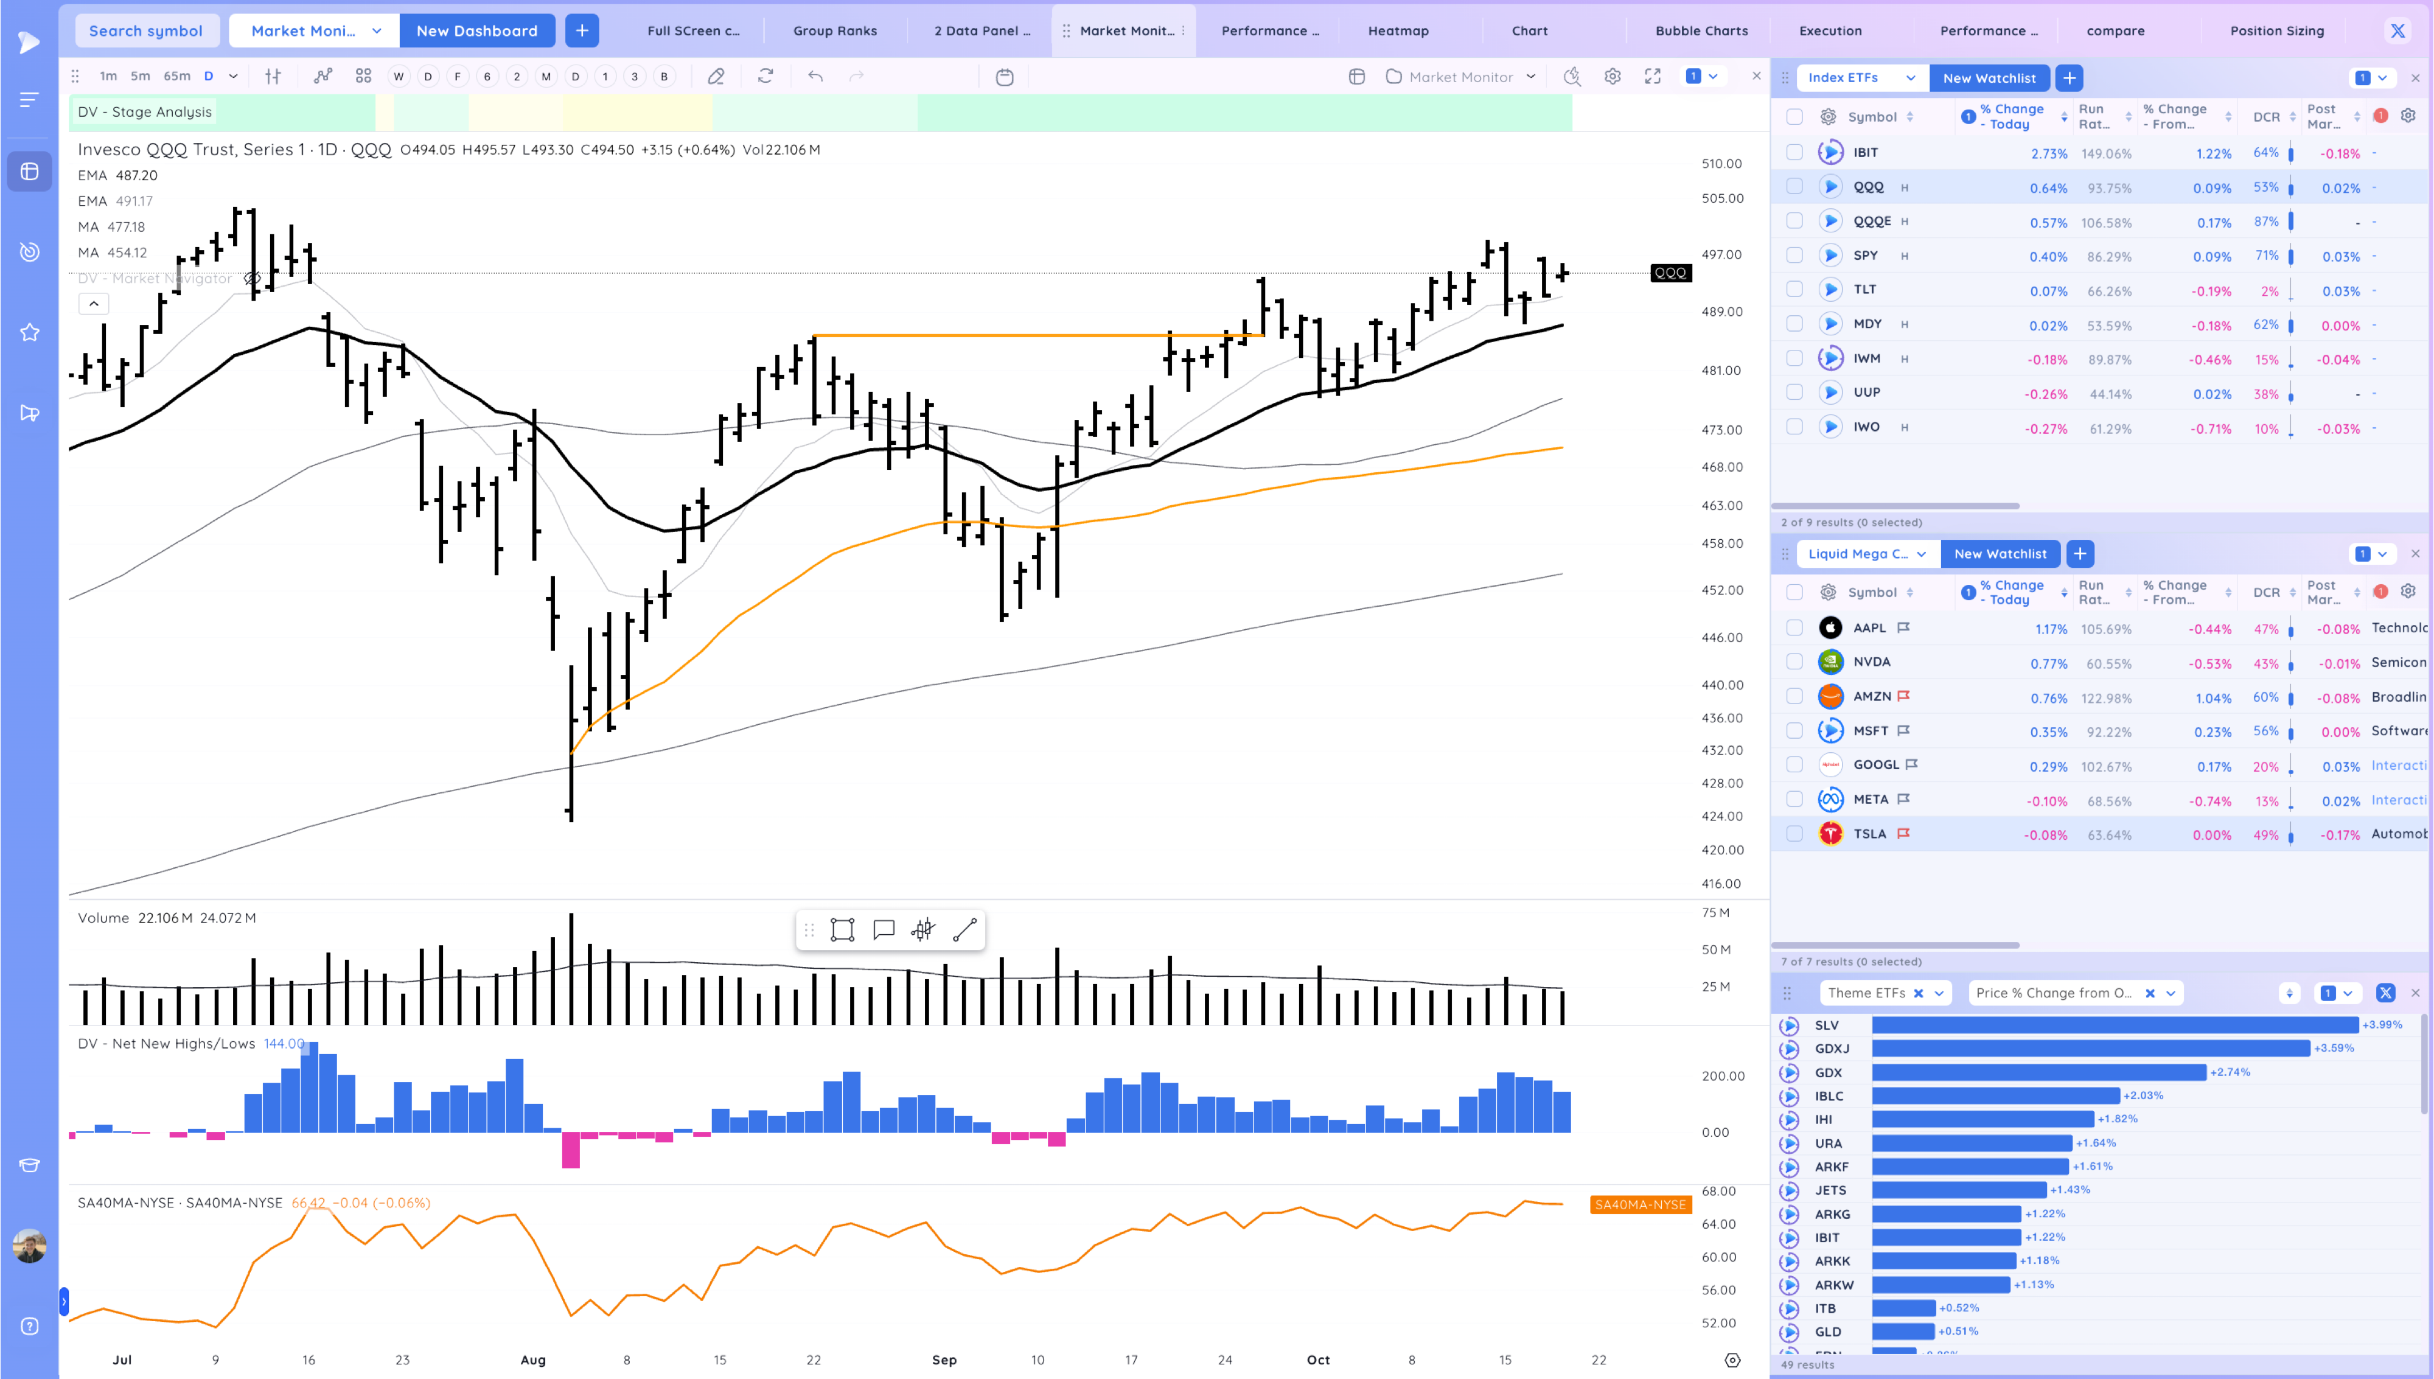Open the calendar date picker icon
This screenshot has height=1379, width=2434.
coord(1005,77)
